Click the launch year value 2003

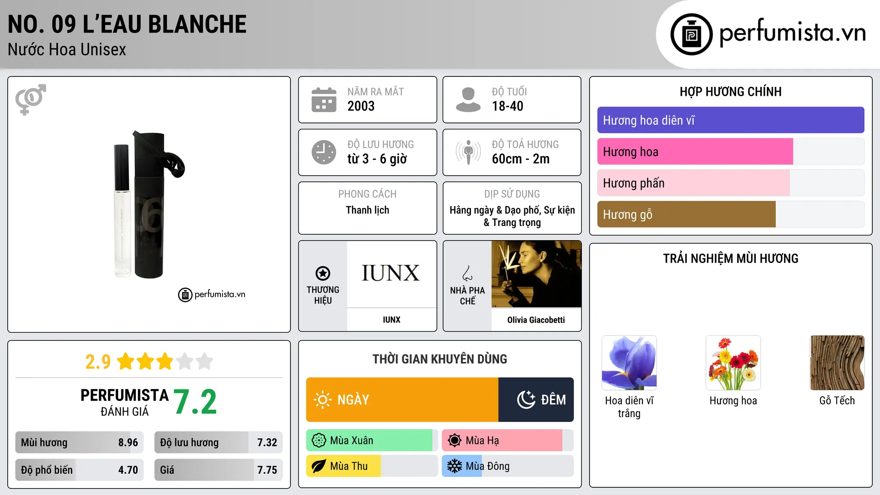coord(361,106)
